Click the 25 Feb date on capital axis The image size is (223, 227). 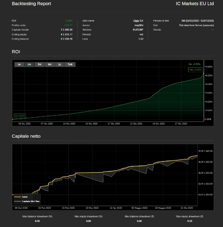[x=68, y=208]
